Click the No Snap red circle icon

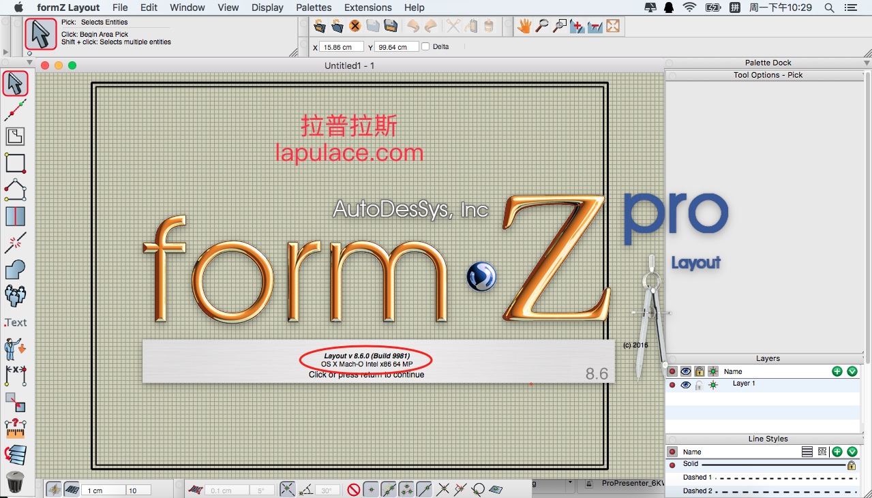pyautogui.click(x=353, y=489)
